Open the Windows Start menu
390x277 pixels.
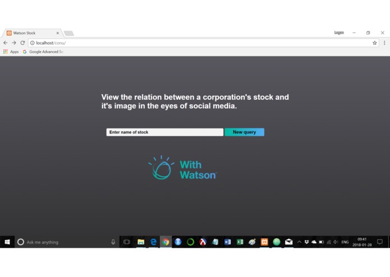pyautogui.click(x=7, y=242)
